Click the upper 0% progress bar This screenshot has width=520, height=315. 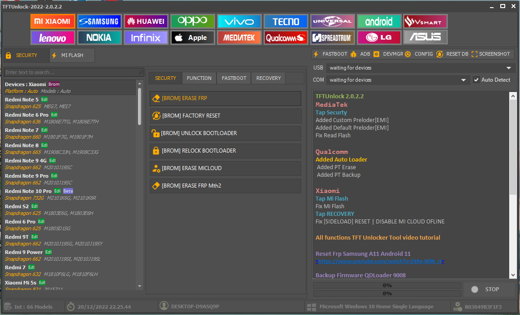387,285
